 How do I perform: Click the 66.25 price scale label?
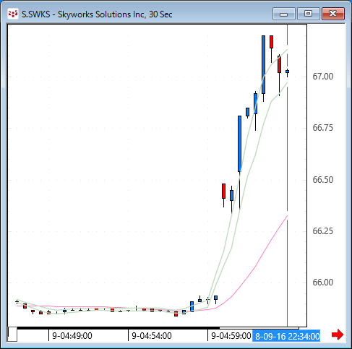pos(323,231)
